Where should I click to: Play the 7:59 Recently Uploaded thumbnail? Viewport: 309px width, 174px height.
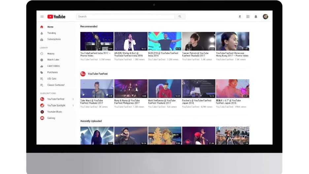[97, 136]
